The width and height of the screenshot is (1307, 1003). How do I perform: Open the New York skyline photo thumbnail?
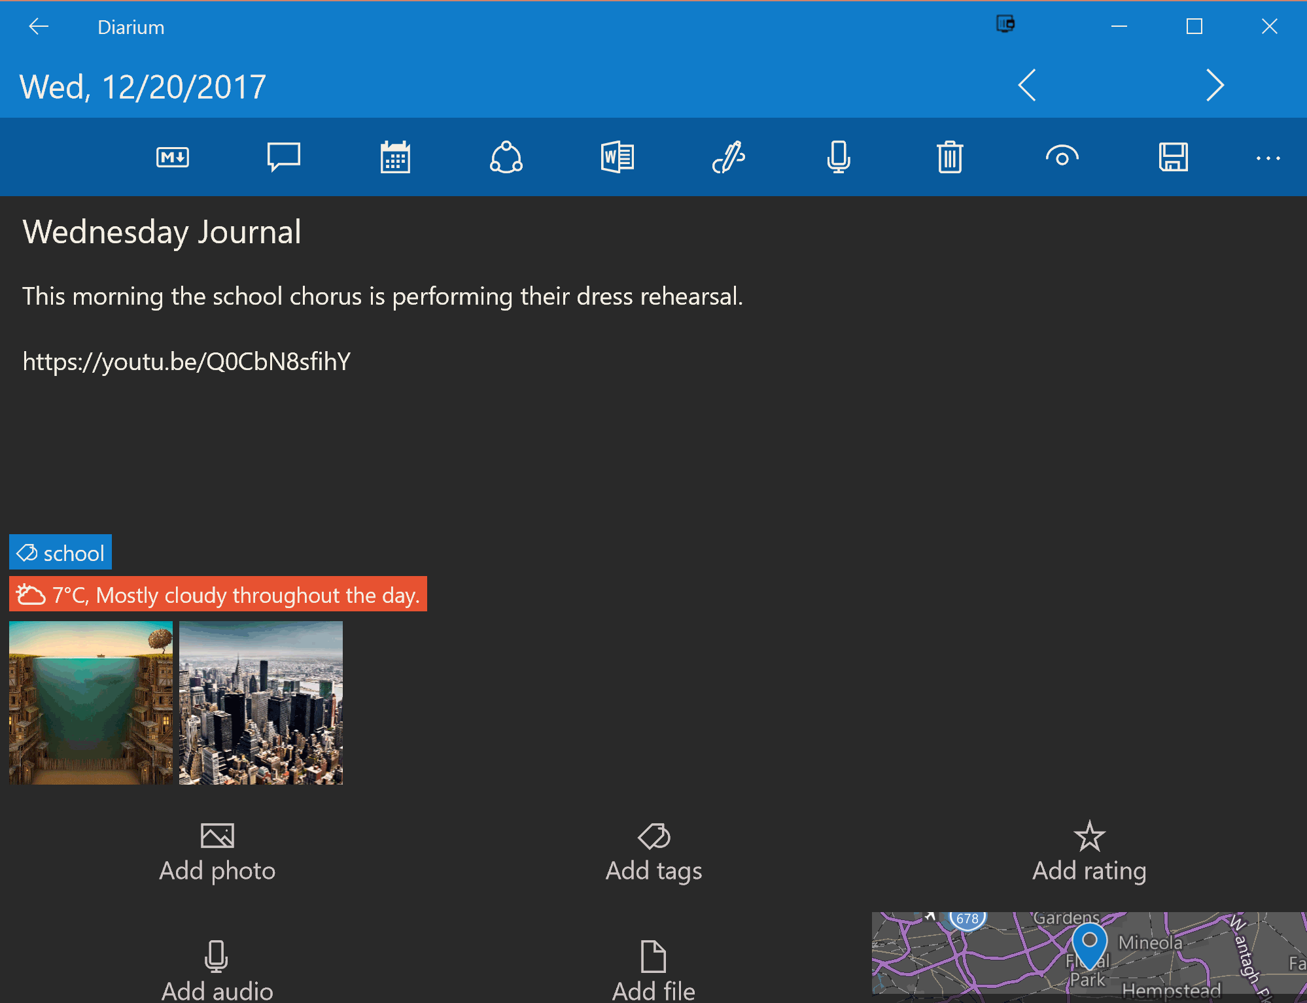click(x=261, y=703)
